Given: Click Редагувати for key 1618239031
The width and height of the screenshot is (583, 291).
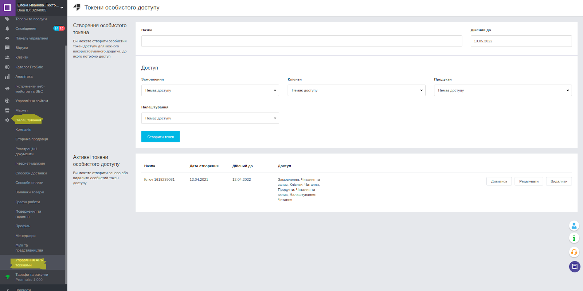Looking at the screenshot, I should [x=529, y=181].
